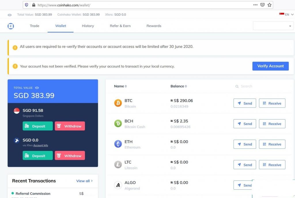Expand the account dropdown at top right
The height and width of the screenshot is (198, 295).
coord(290,26)
